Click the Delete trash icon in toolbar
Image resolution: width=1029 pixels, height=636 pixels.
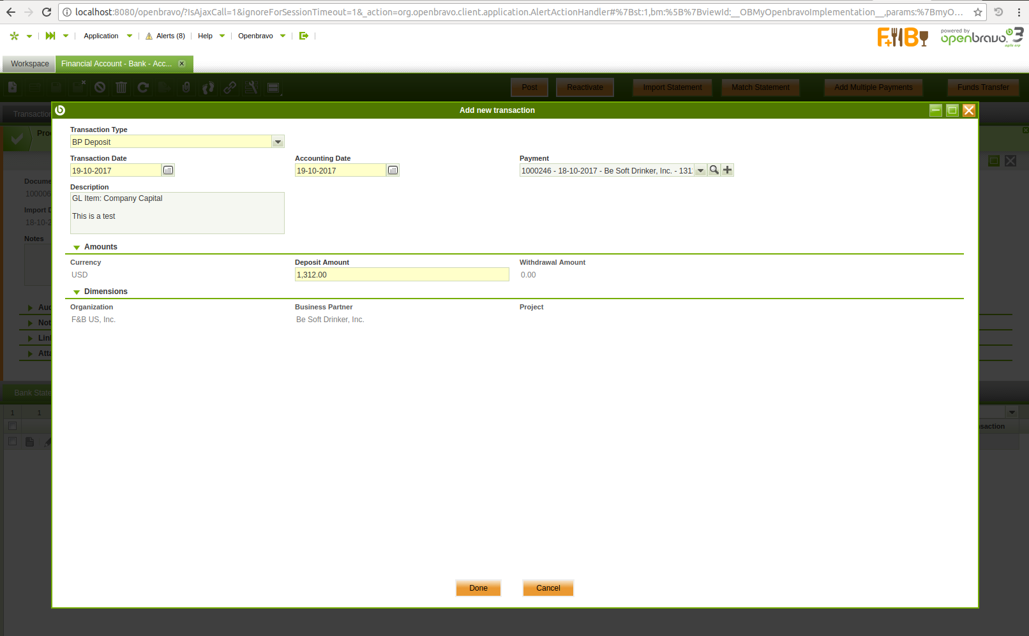(121, 87)
